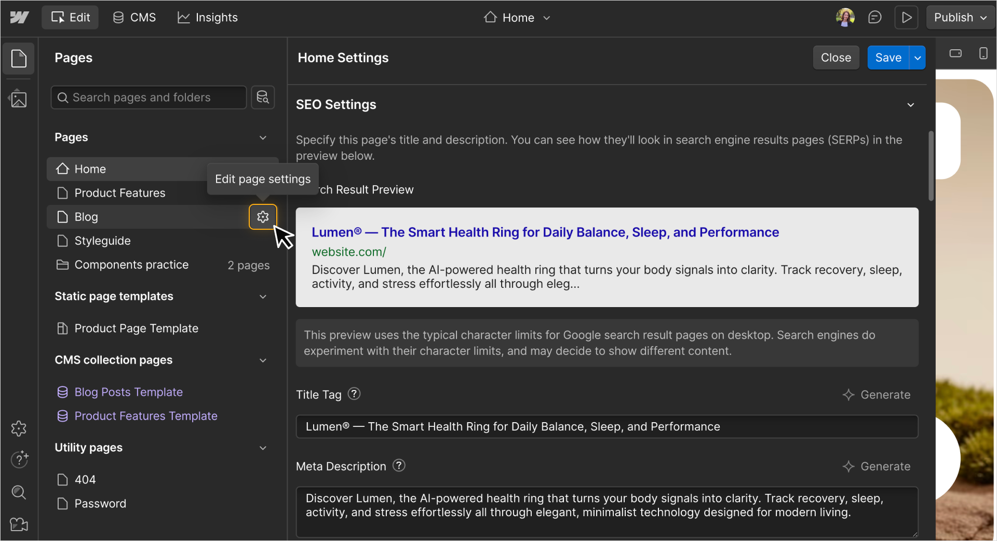Open the Product Features page
This screenshot has height=541, width=997.
coord(119,193)
